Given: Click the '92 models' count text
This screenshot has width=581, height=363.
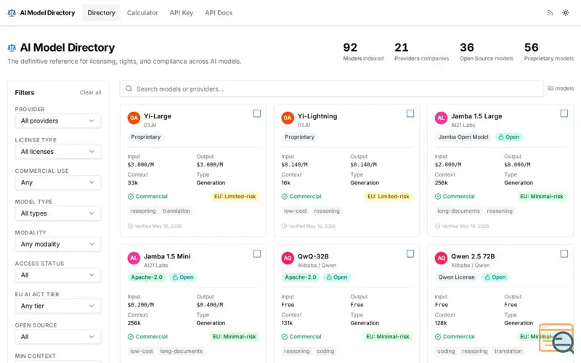Looking at the screenshot, I should [560, 89].
